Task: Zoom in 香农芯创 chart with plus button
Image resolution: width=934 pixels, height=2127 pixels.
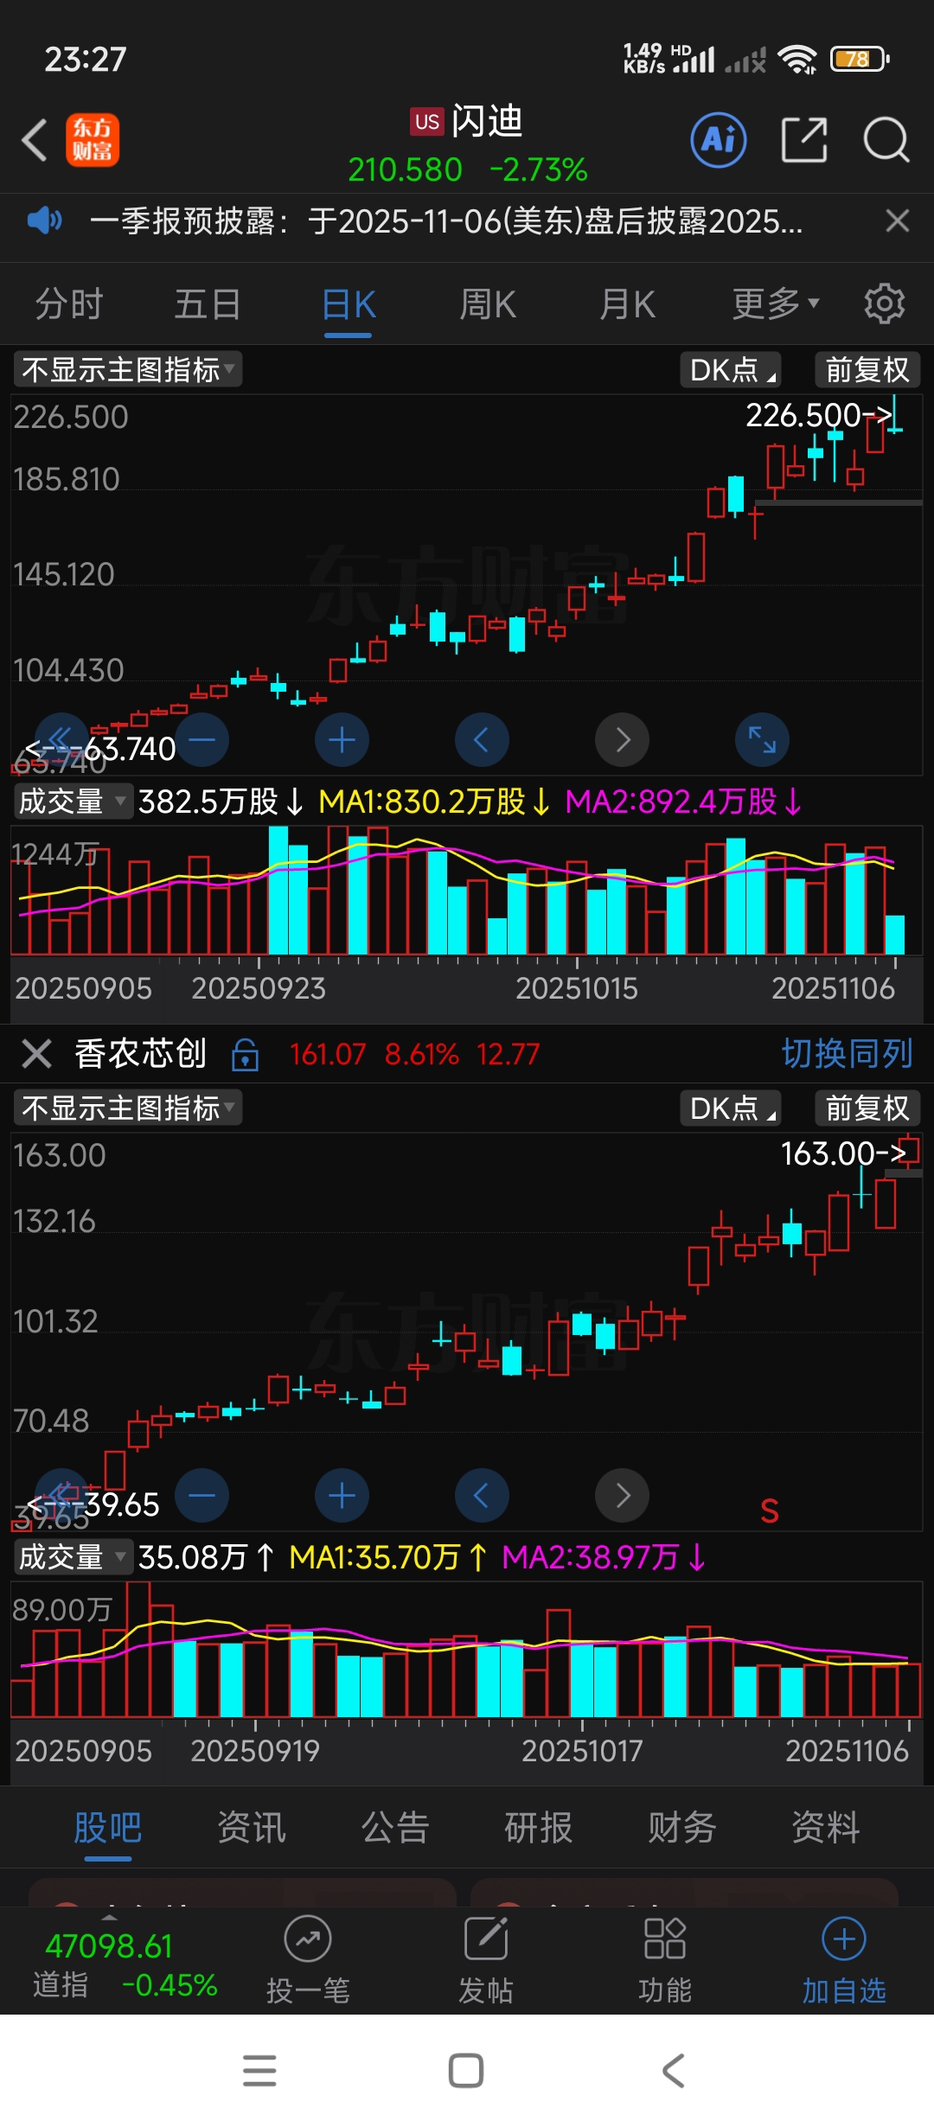Action: coord(342,1496)
